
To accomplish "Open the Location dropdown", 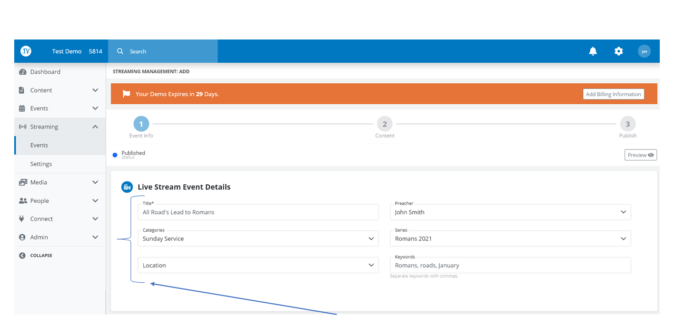I will tap(258, 265).
